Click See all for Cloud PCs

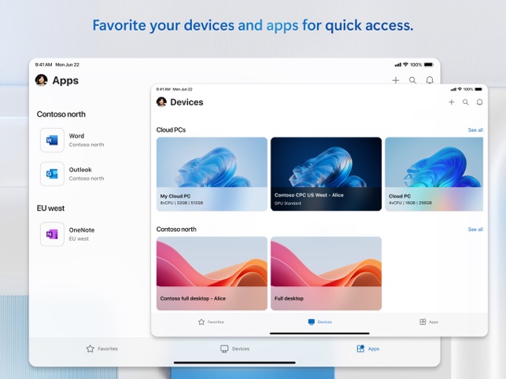(475, 130)
